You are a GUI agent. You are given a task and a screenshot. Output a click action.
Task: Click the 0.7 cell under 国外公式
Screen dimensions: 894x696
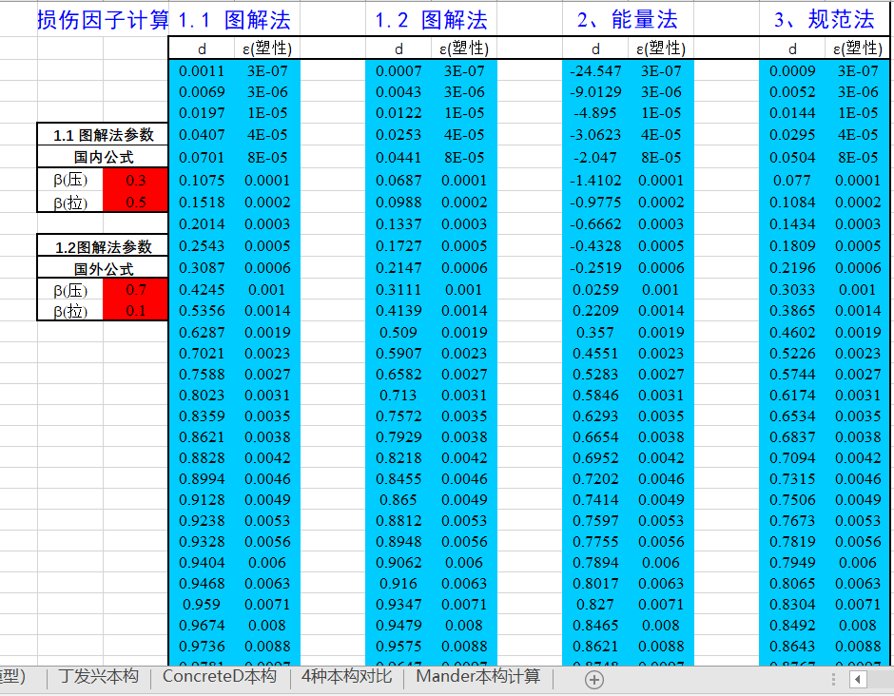pos(143,290)
